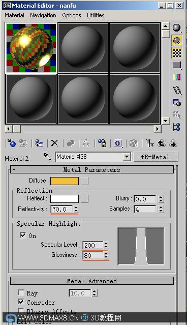Select the bottom-middle gray sample slot
187x325 pixels.
coord(83,99)
